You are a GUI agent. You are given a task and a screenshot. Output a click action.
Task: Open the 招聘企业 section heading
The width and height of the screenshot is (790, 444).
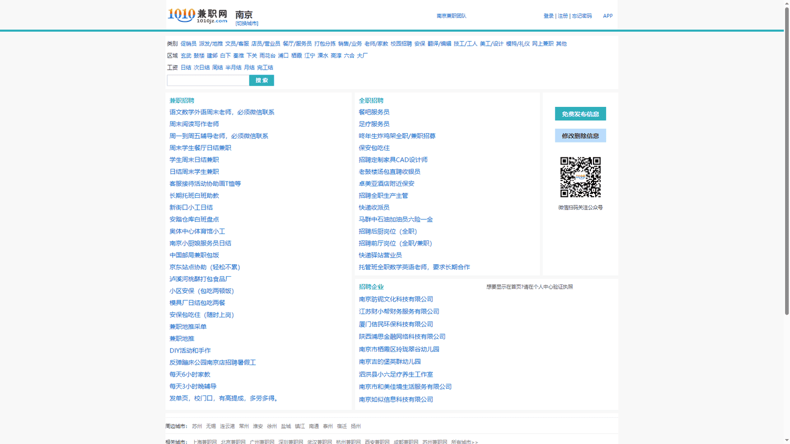pyautogui.click(x=371, y=287)
